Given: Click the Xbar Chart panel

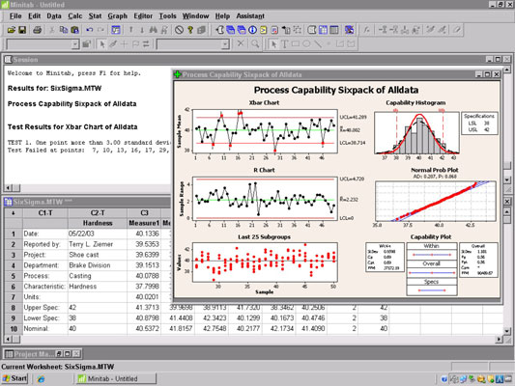Looking at the screenshot, I should pos(265,131).
